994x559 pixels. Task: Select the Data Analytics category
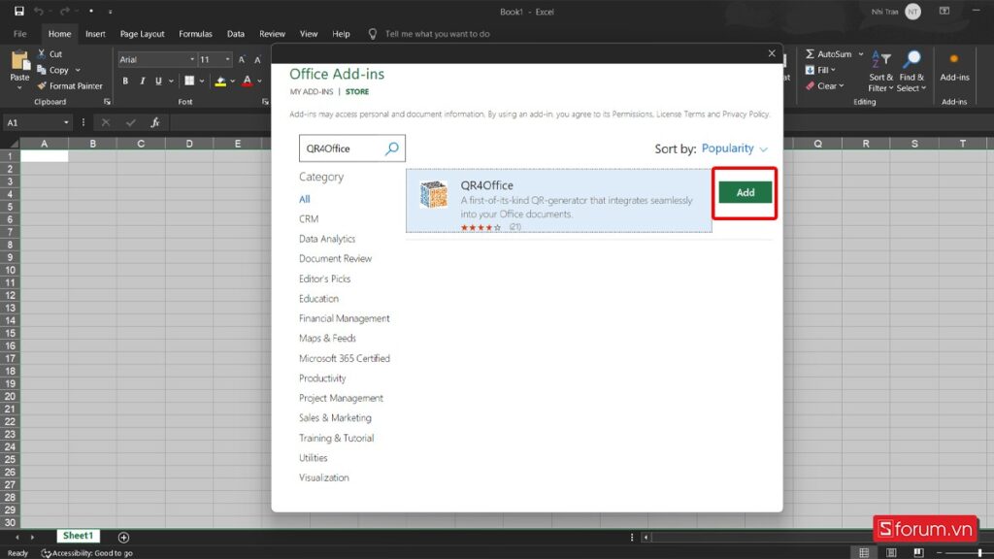point(327,239)
